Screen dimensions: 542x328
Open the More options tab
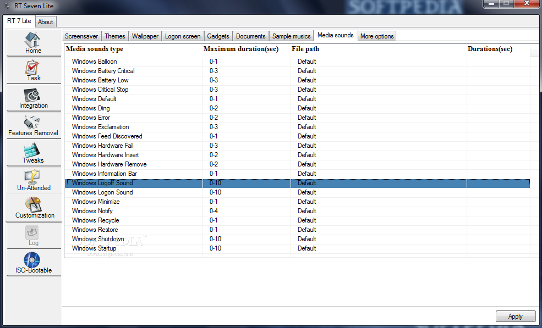point(377,36)
